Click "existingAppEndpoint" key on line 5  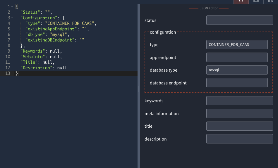(51, 29)
